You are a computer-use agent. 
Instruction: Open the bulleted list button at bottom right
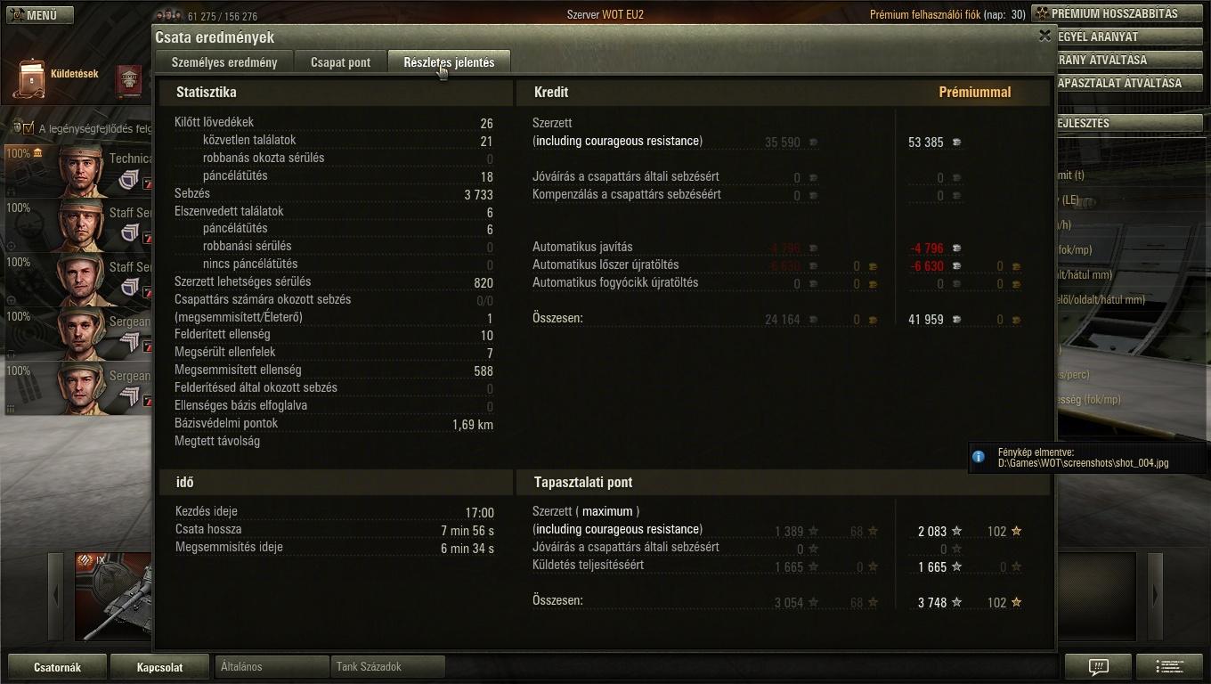click(1172, 666)
